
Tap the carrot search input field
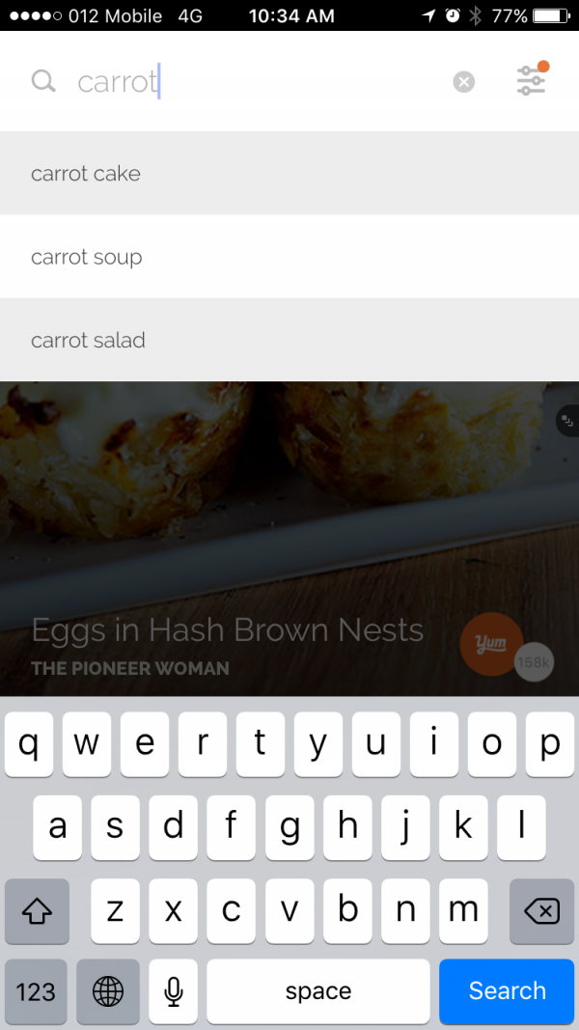point(256,81)
